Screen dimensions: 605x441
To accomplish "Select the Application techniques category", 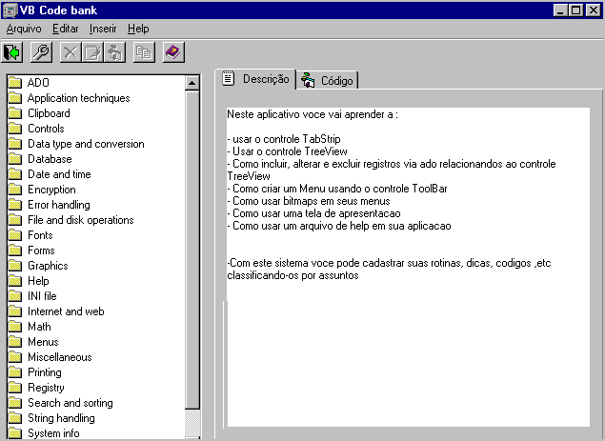I will point(79,98).
